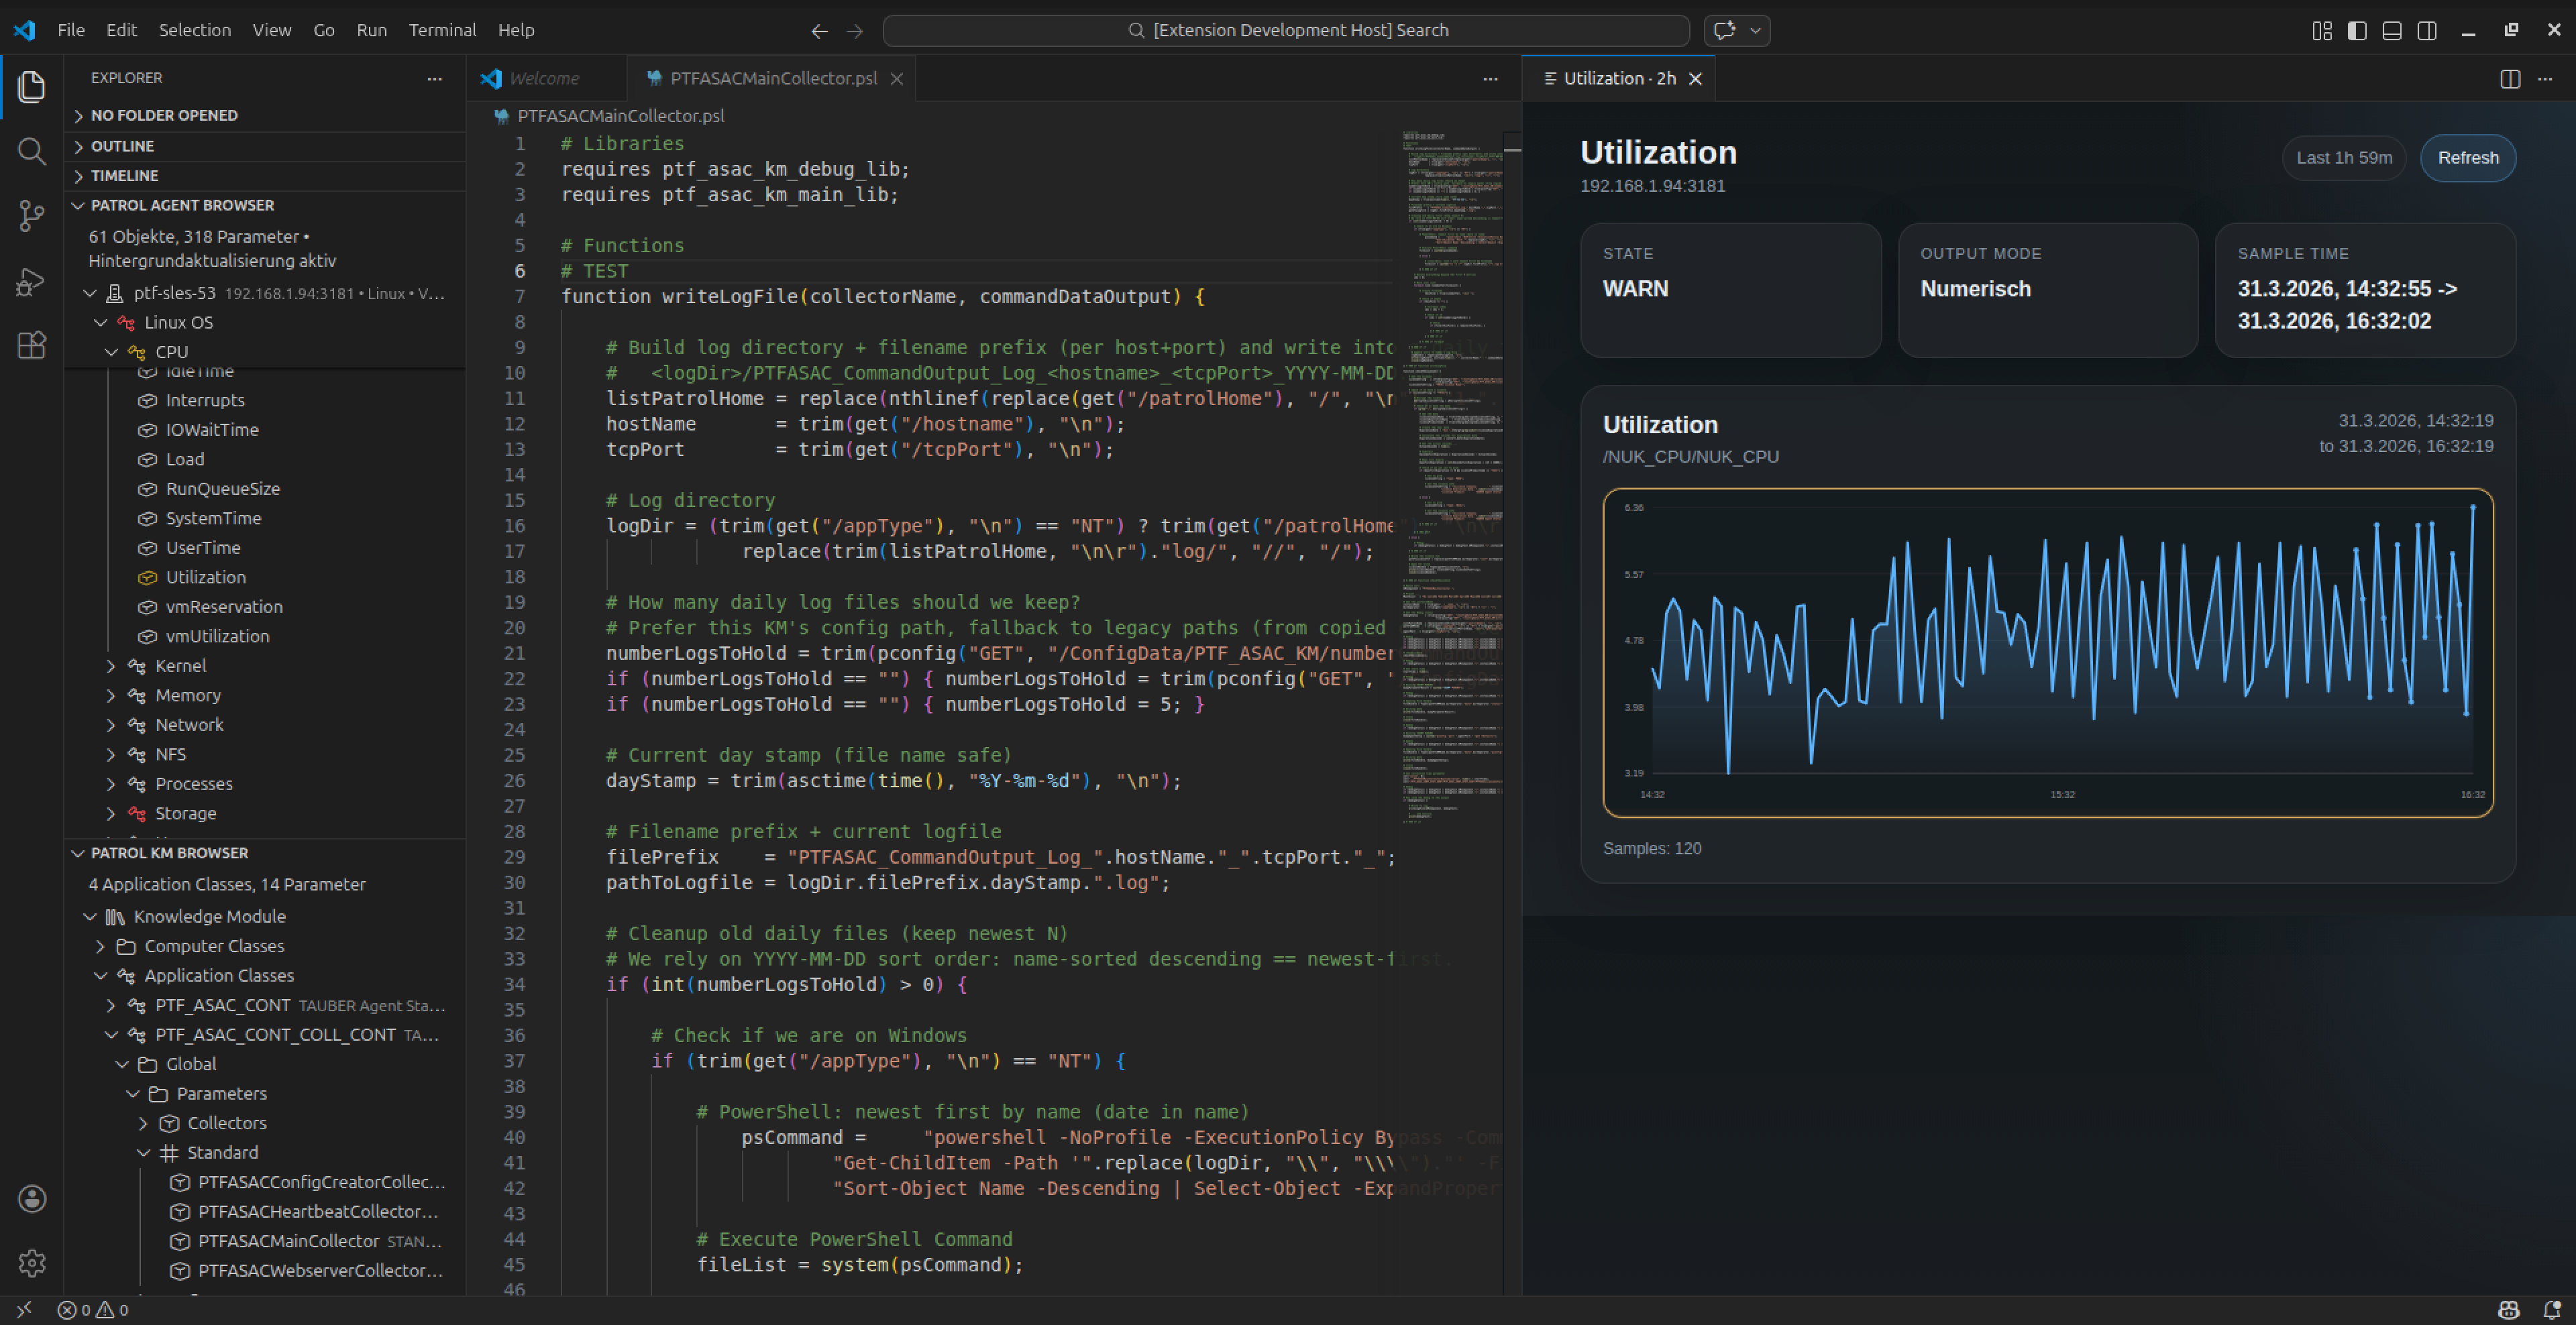Open the Run menu

click(x=371, y=30)
